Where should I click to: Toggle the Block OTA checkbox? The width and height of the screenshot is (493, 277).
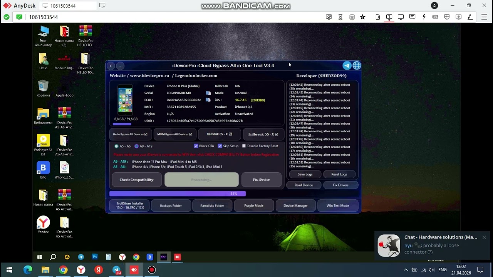pyautogui.click(x=196, y=146)
